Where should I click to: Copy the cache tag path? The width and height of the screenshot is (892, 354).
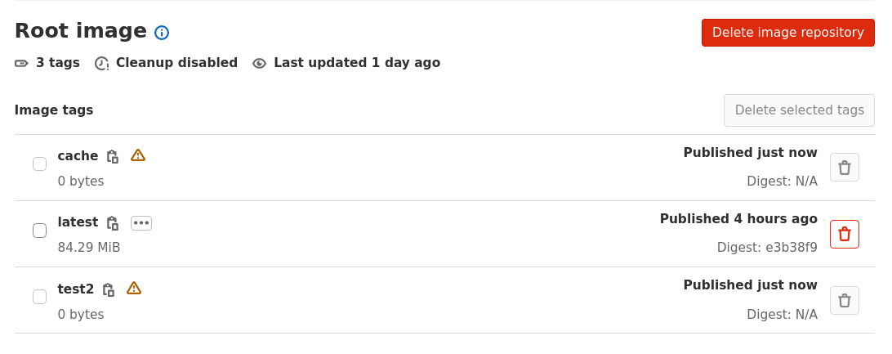point(113,156)
